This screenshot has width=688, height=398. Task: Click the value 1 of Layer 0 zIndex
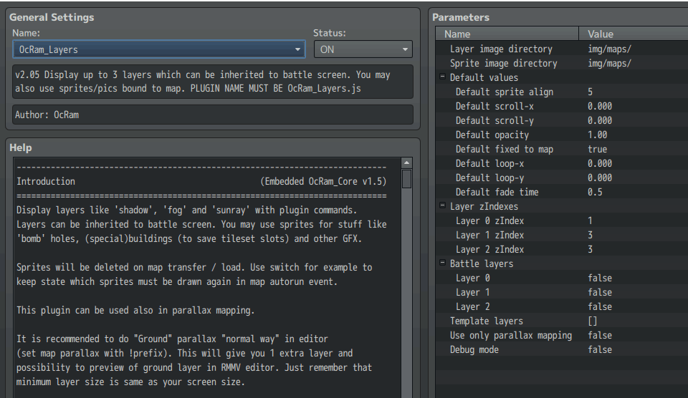[x=590, y=221]
